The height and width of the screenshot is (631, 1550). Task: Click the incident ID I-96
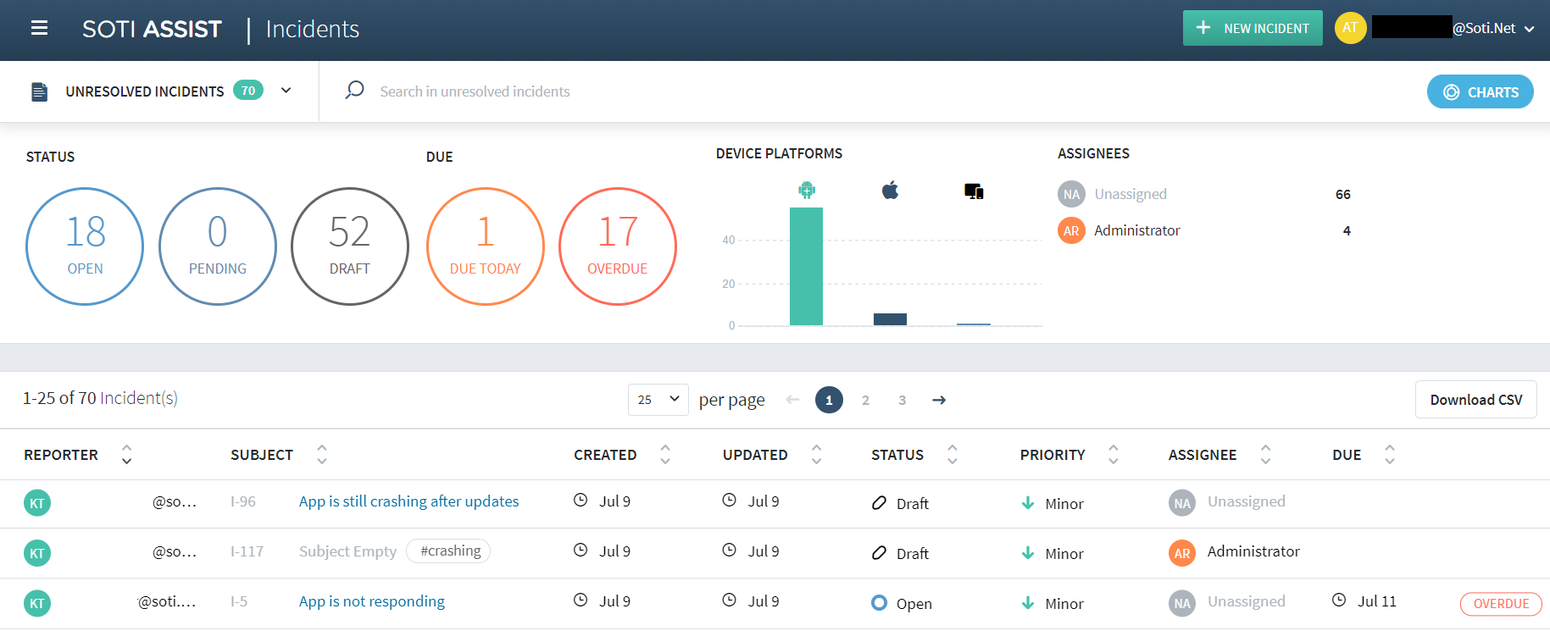click(242, 501)
